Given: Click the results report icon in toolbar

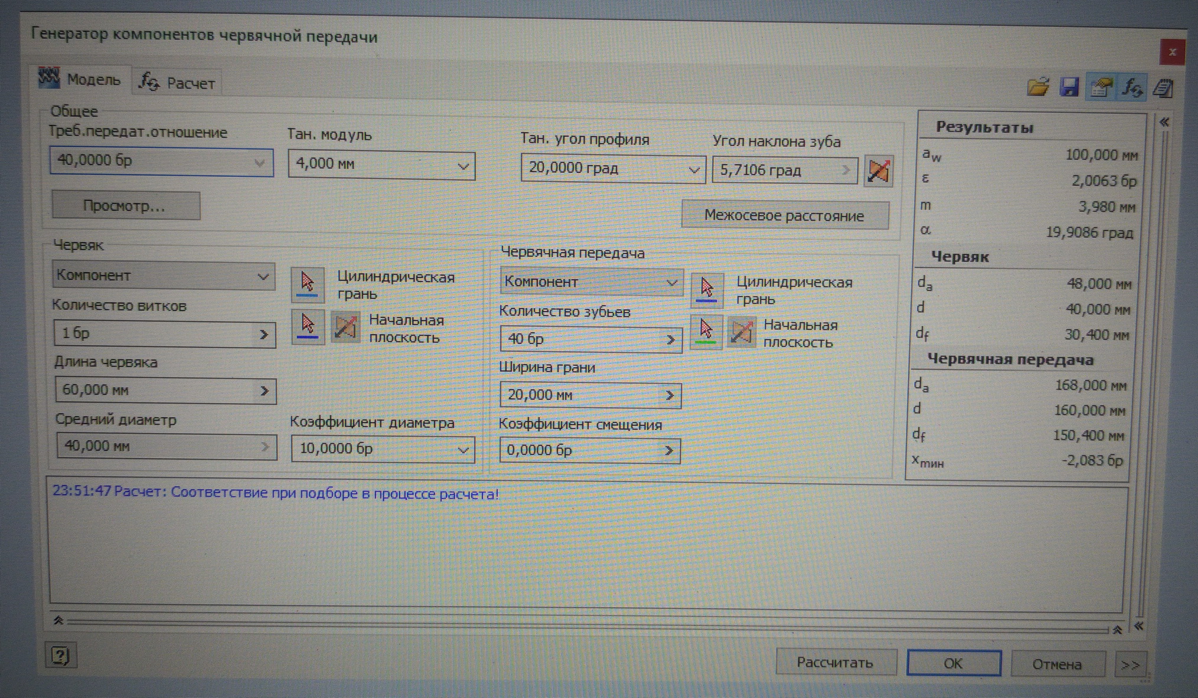Looking at the screenshot, I should (x=1163, y=89).
